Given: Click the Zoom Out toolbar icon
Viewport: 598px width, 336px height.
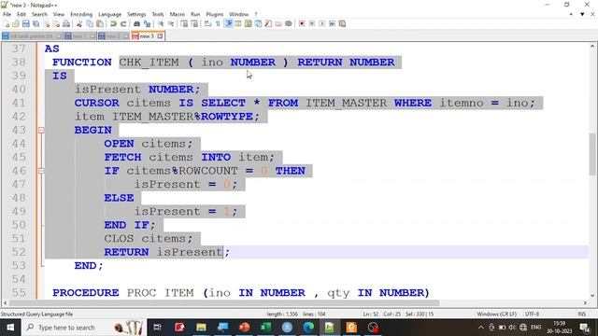Looking at the screenshot, I should point(170,23).
